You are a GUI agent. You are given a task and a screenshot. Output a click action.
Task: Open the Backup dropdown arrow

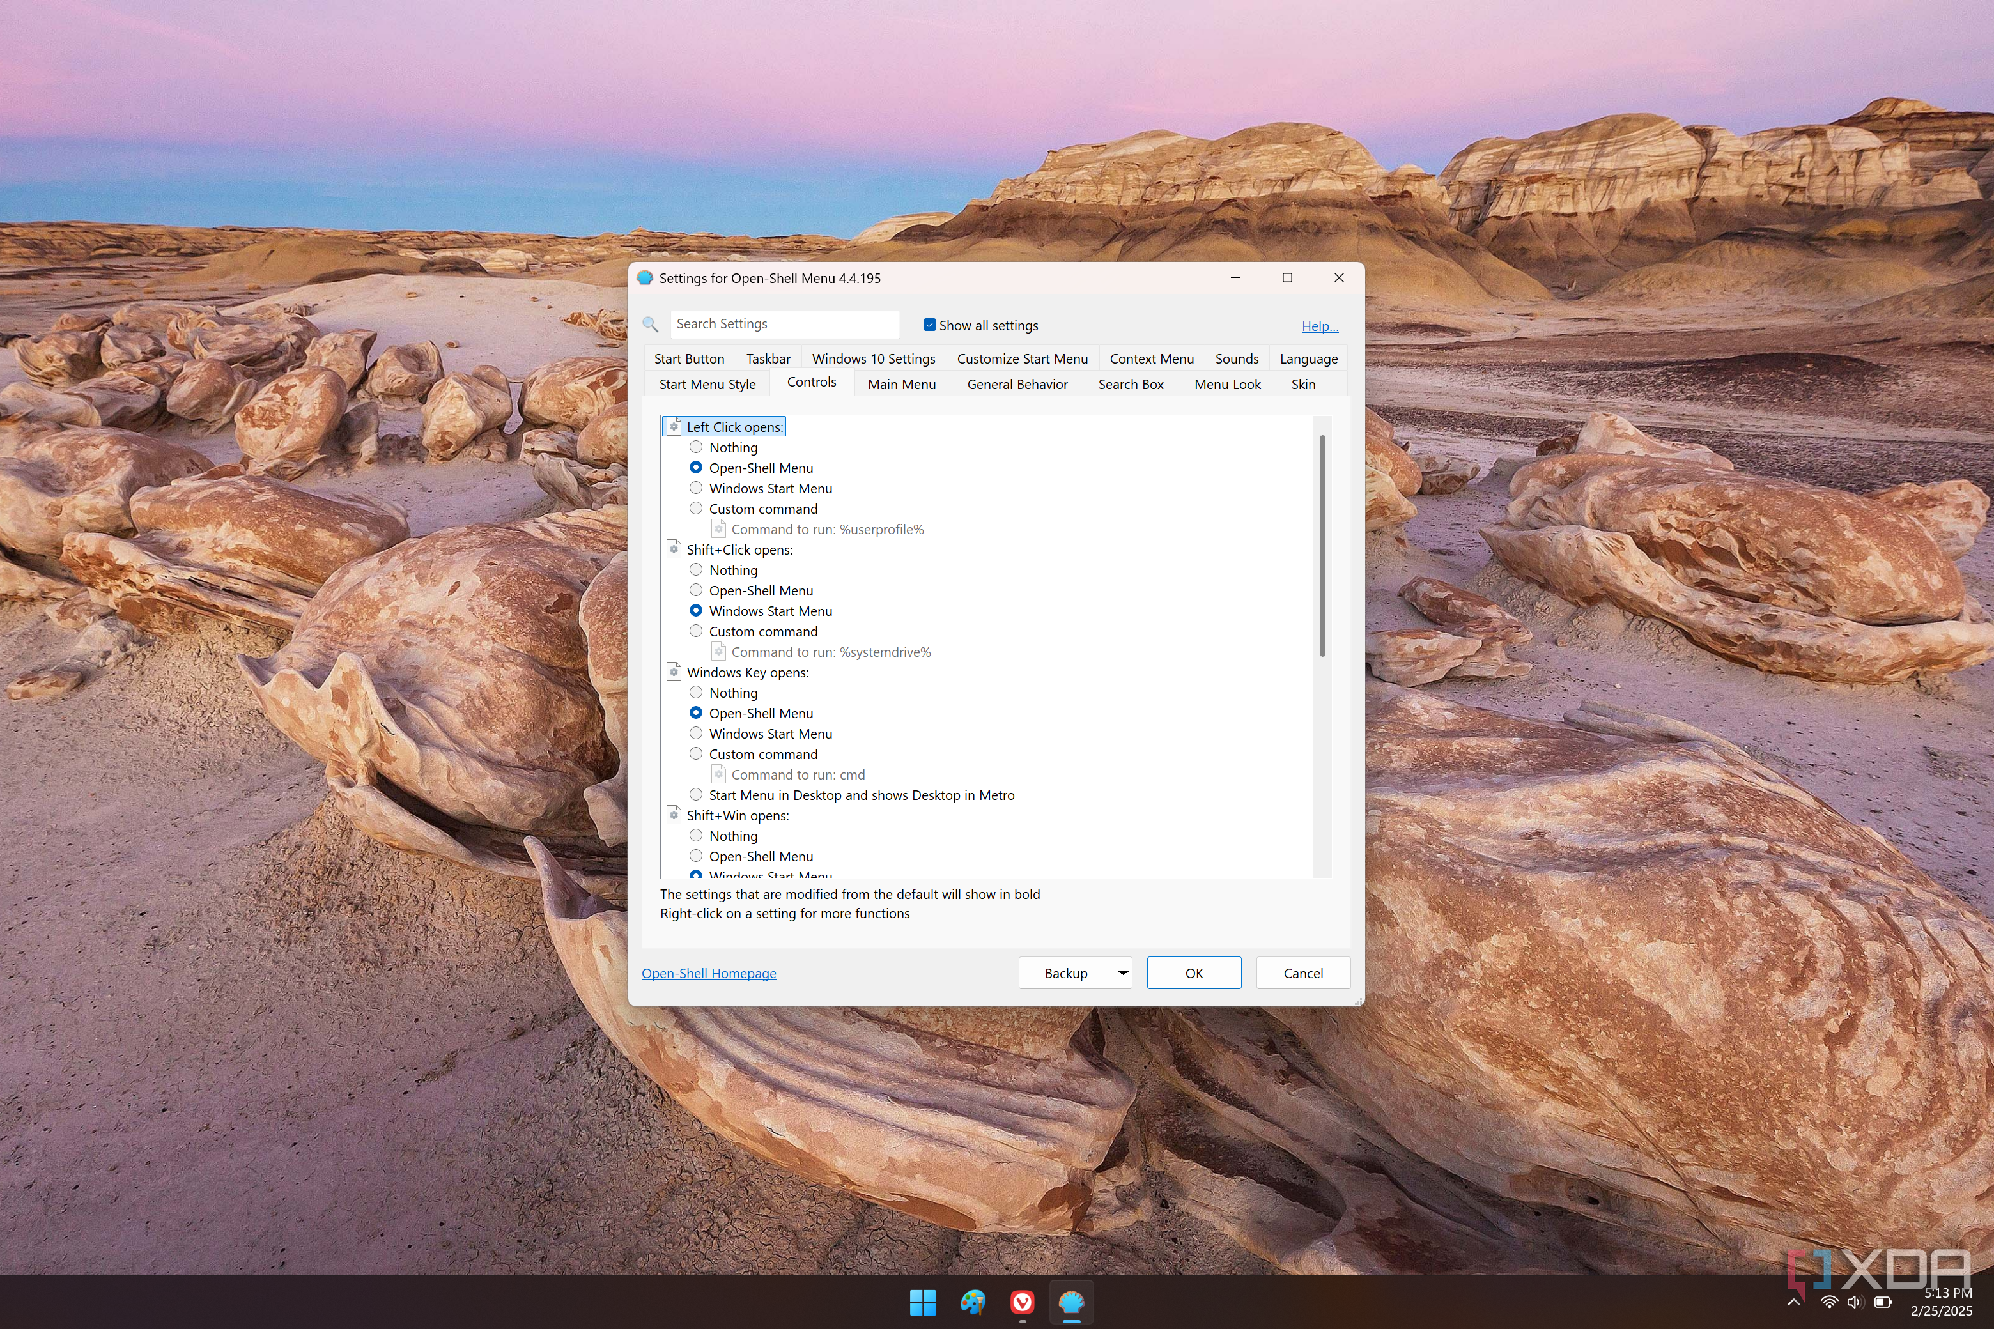coord(1122,973)
